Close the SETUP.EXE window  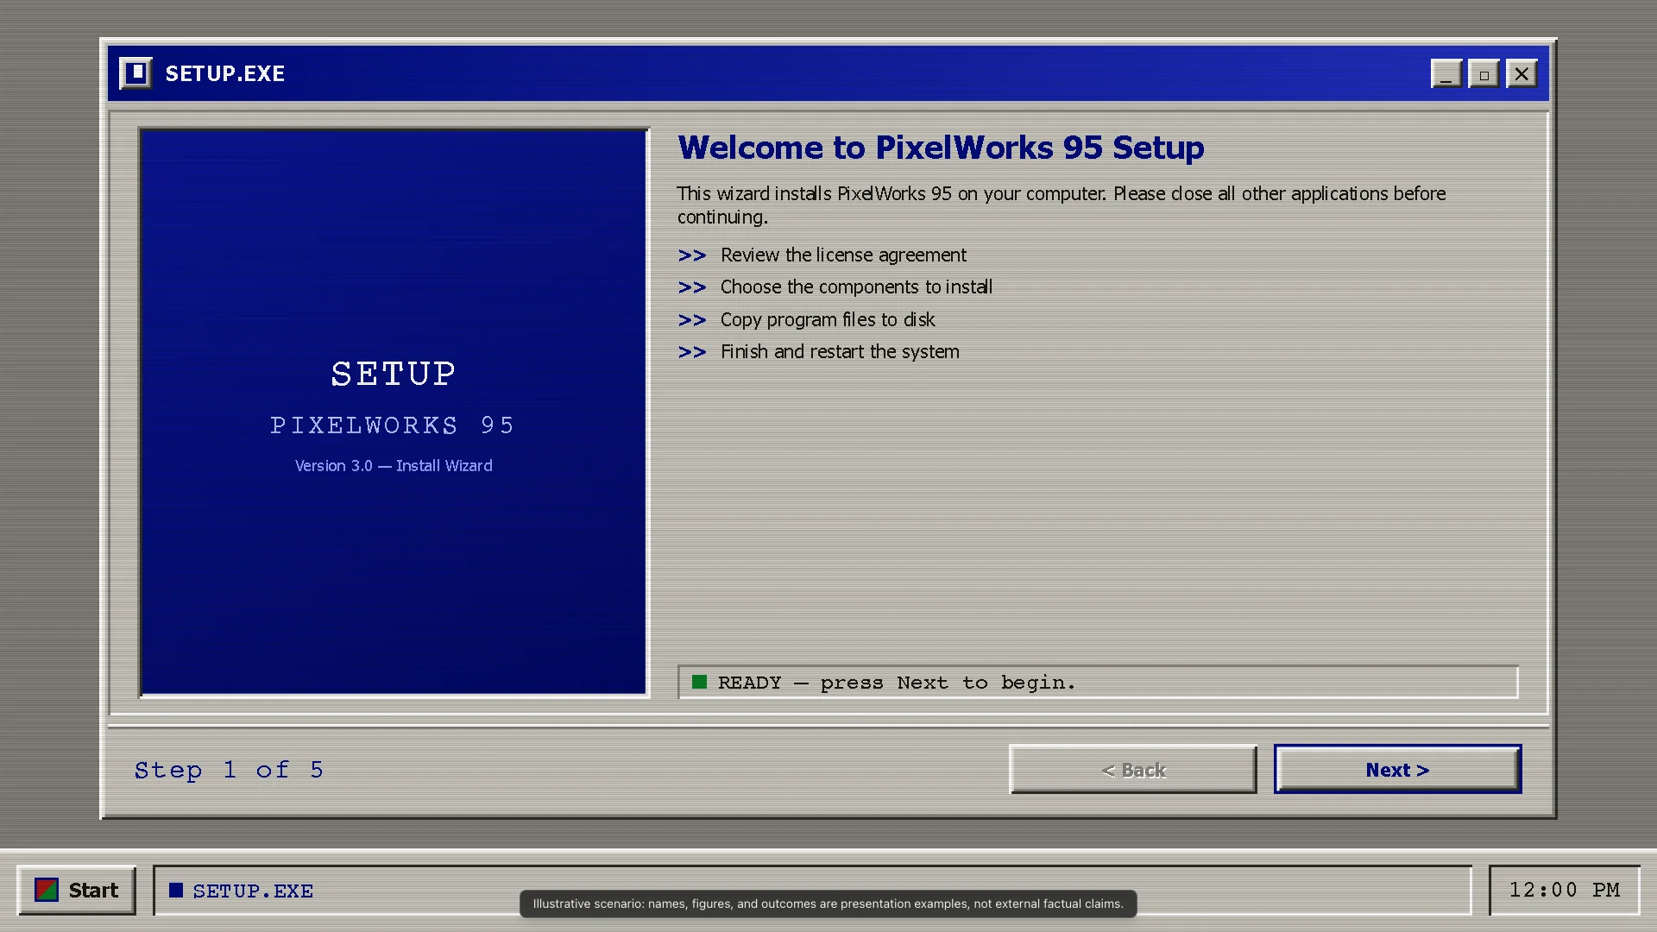pyautogui.click(x=1522, y=73)
